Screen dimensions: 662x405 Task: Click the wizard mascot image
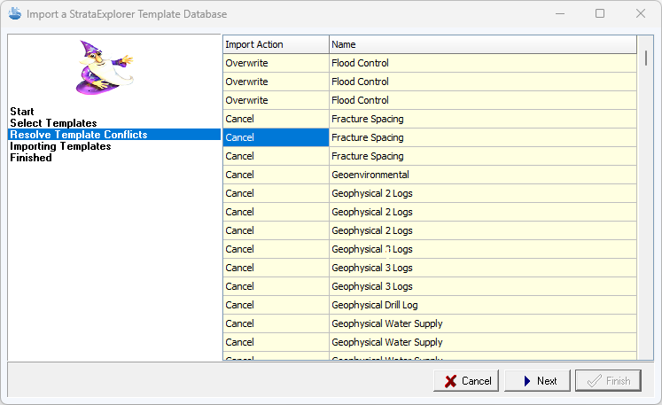(x=105, y=67)
